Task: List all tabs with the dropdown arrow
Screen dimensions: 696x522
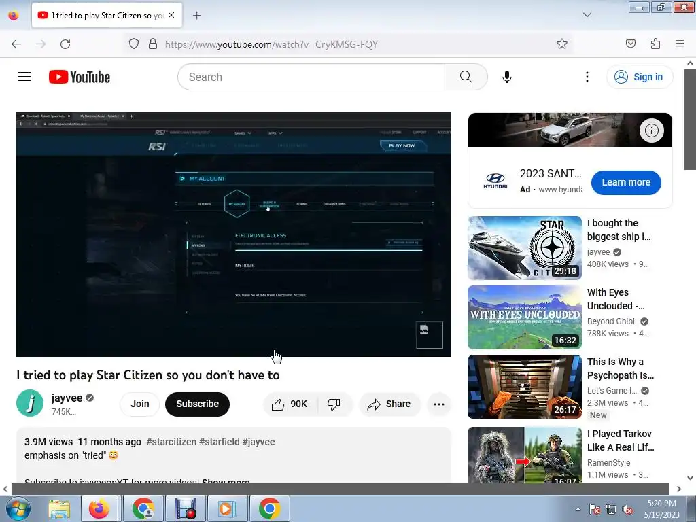Action: click(x=587, y=15)
